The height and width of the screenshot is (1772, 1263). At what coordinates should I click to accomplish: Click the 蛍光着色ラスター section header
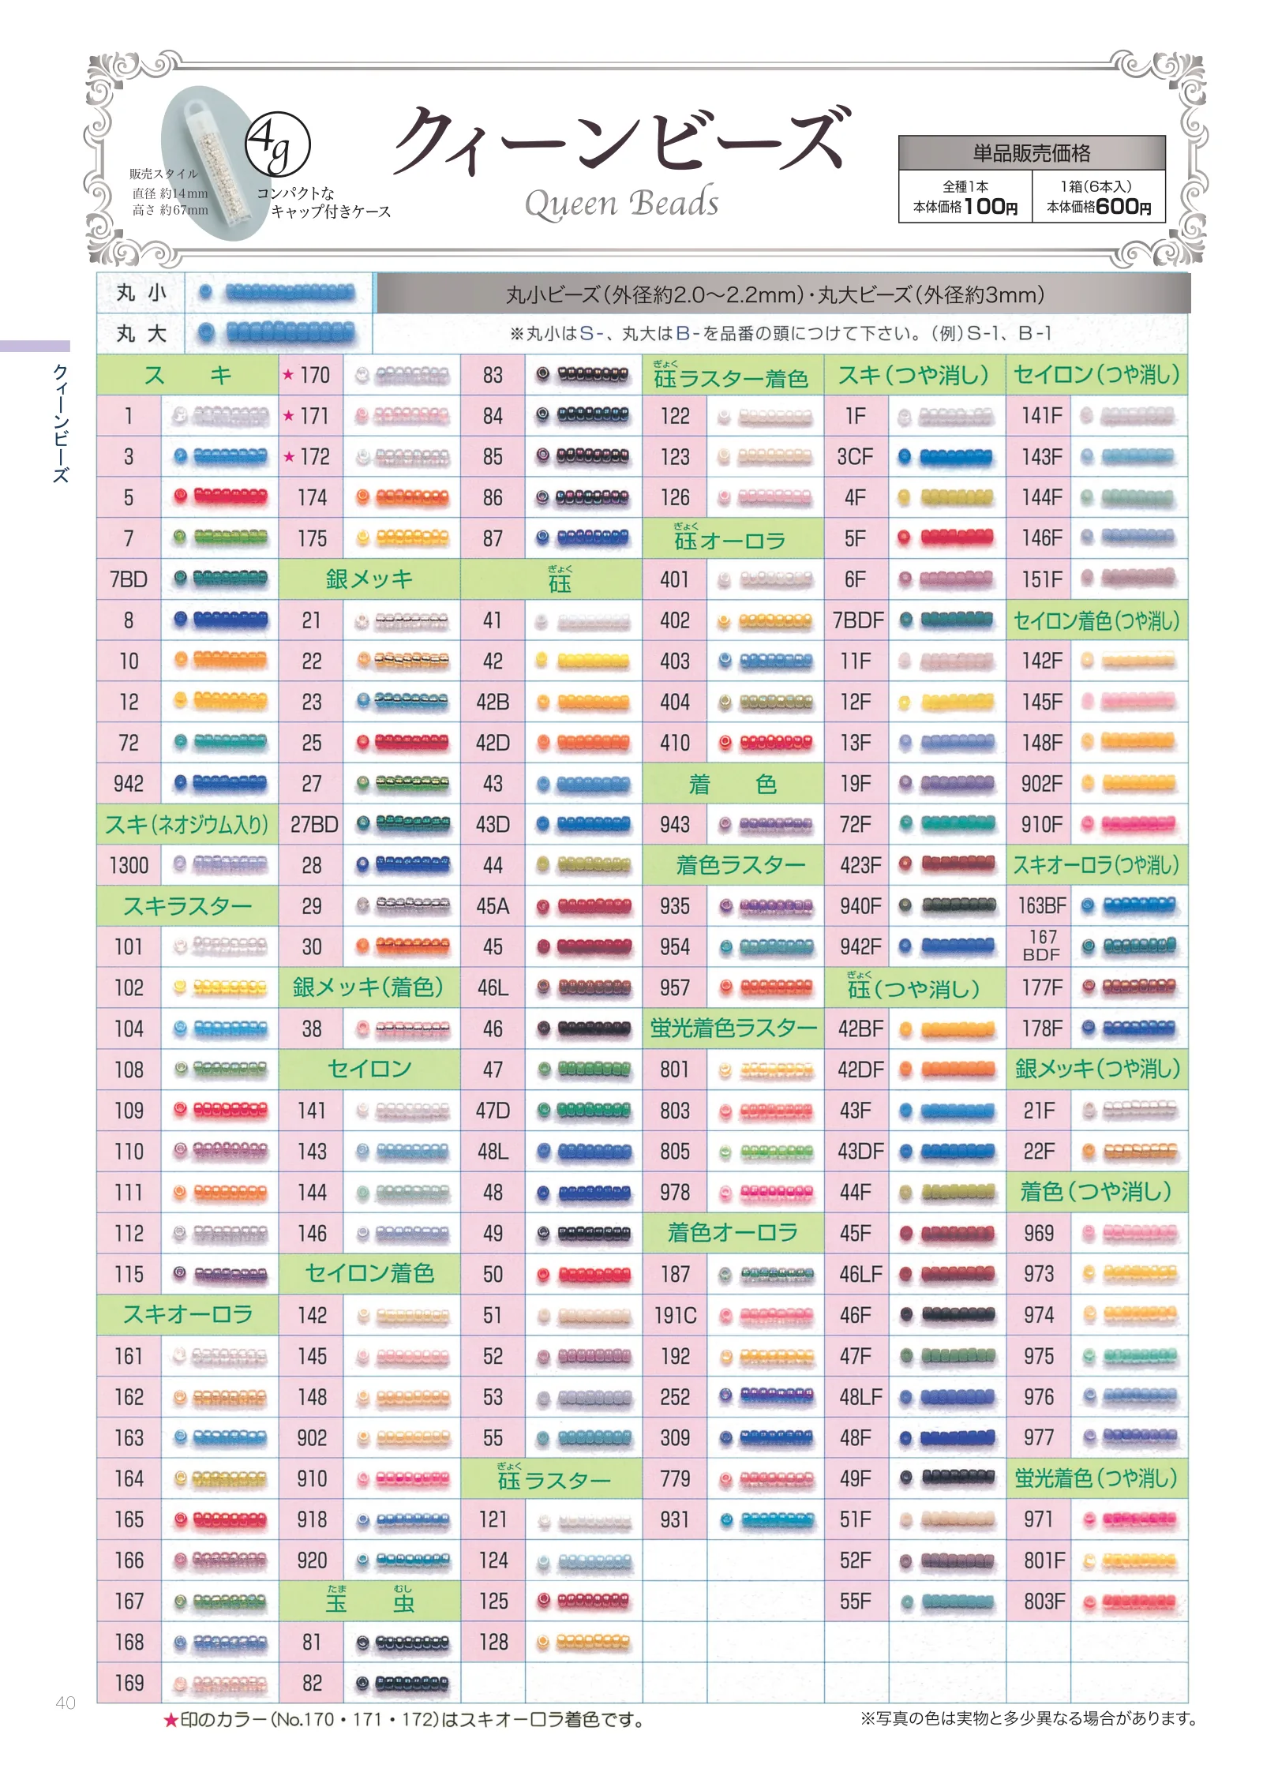733,1028
